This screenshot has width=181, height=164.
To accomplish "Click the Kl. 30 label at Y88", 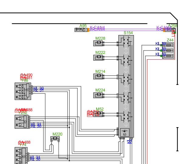I will (39, 89).
